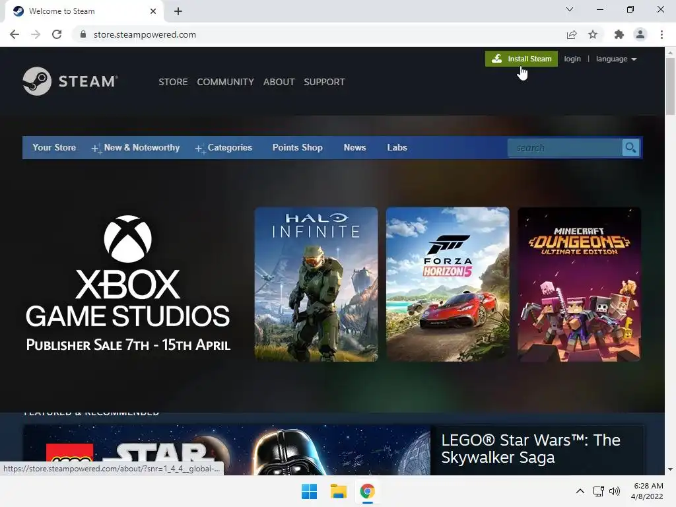The height and width of the screenshot is (507, 676).
Task: Click into the store search field
Action: 565,148
